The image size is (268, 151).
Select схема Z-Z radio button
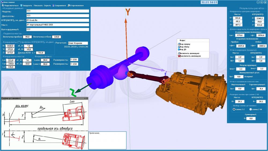point(234,109)
